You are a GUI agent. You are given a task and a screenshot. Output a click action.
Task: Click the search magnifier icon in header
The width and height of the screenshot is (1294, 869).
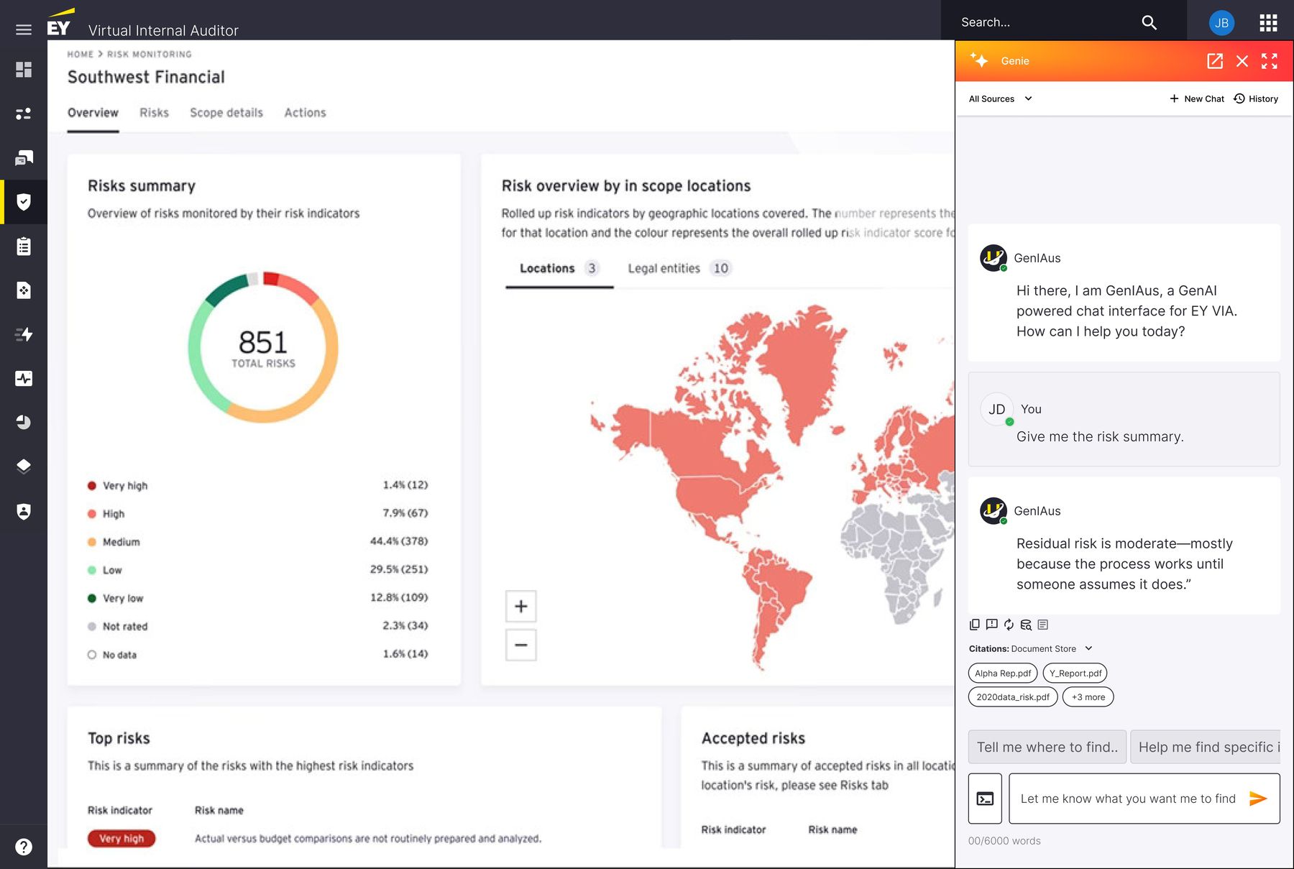click(x=1149, y=22)
